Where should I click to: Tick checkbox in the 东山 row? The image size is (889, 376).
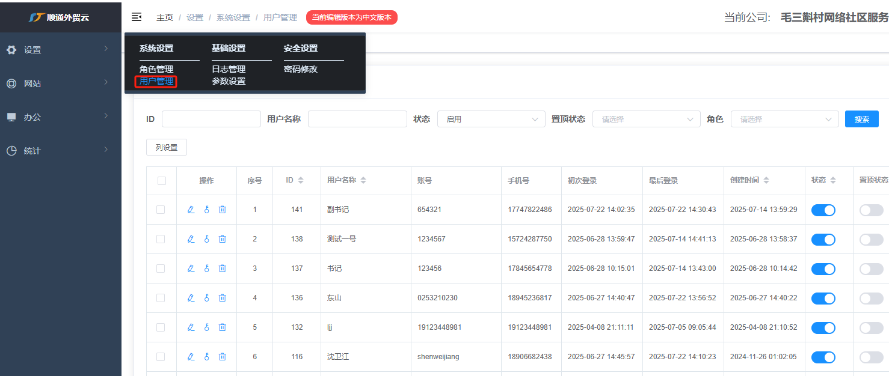(161, 298)
